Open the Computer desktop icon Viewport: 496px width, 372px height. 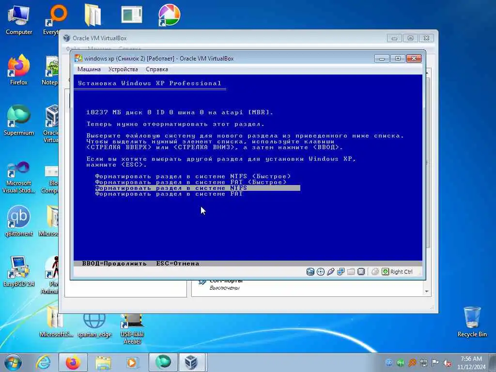pyautogui.click(x=19, y=20)
